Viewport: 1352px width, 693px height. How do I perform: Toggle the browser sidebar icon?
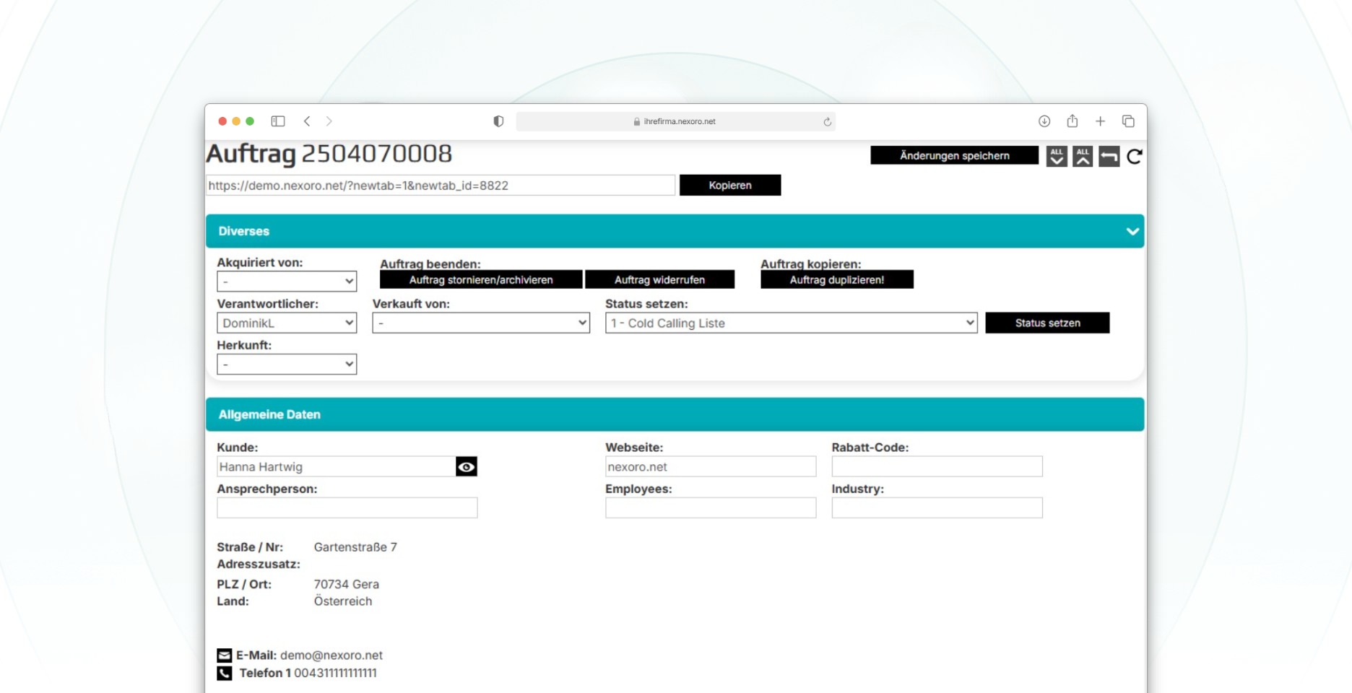click(278, 121)
